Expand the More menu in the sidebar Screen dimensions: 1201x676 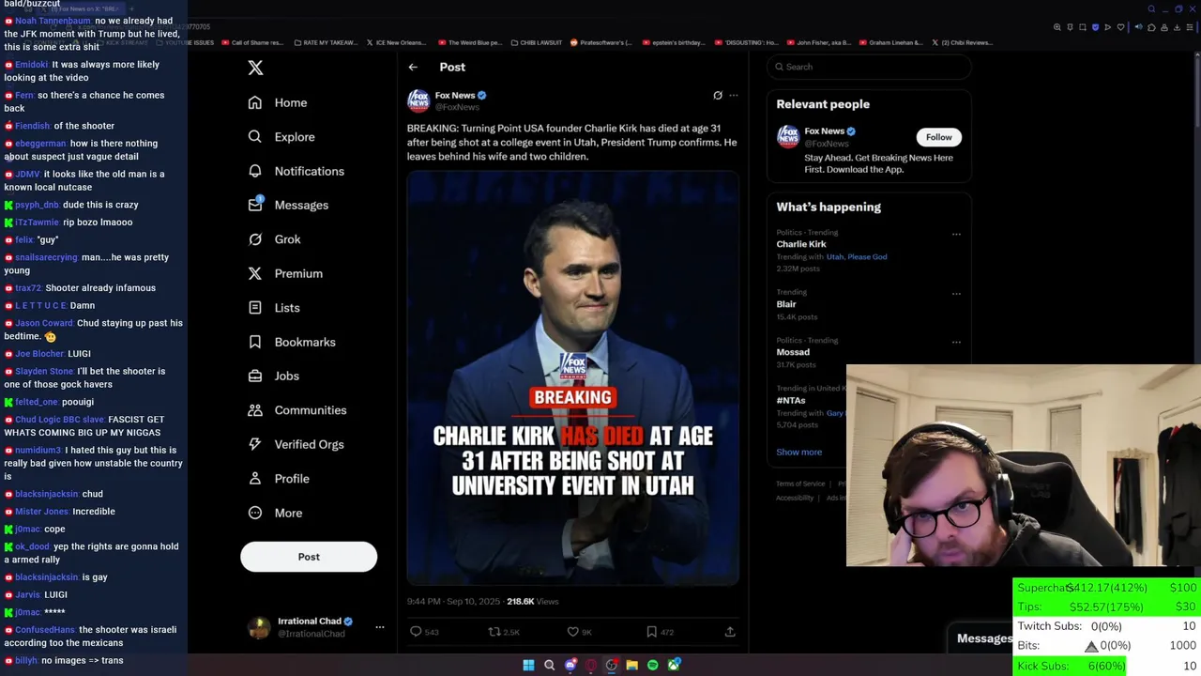(x=275, y=513)
